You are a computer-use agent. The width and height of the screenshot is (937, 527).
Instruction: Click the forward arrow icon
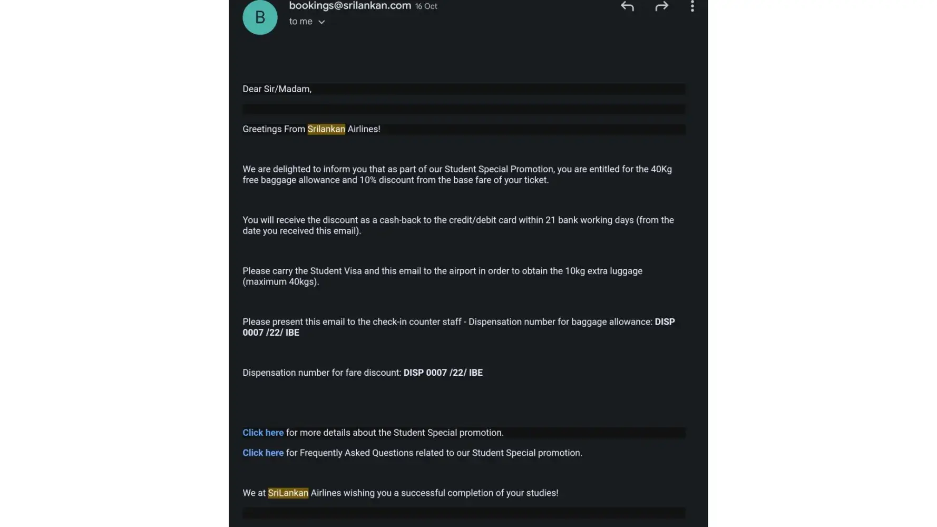click(661, 6)
